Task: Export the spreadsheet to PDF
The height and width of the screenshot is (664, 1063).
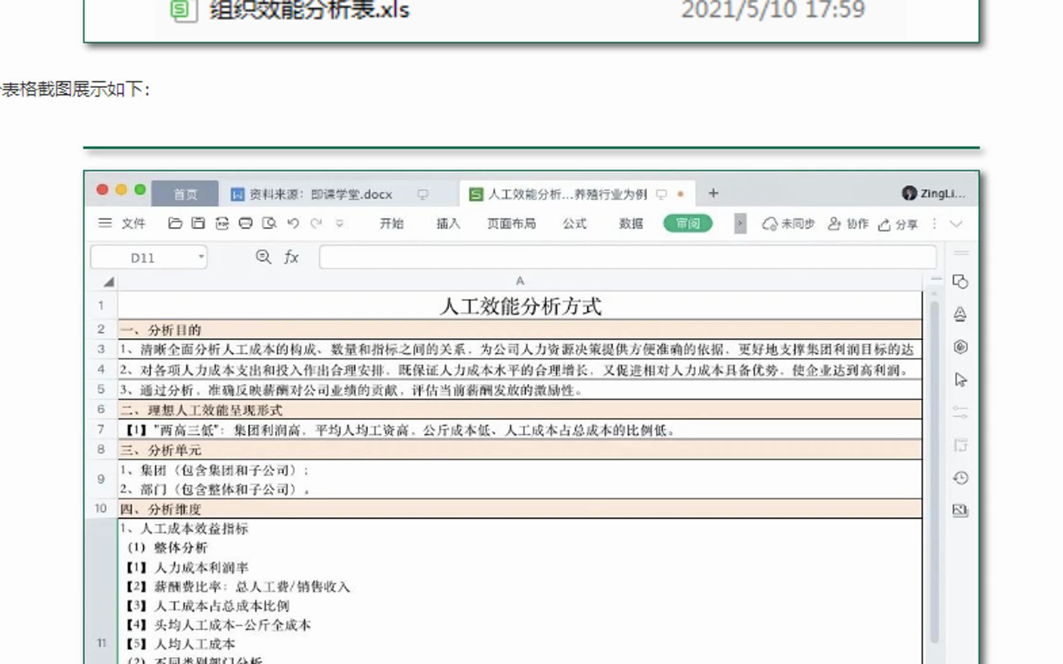Action: pos(222,224)
